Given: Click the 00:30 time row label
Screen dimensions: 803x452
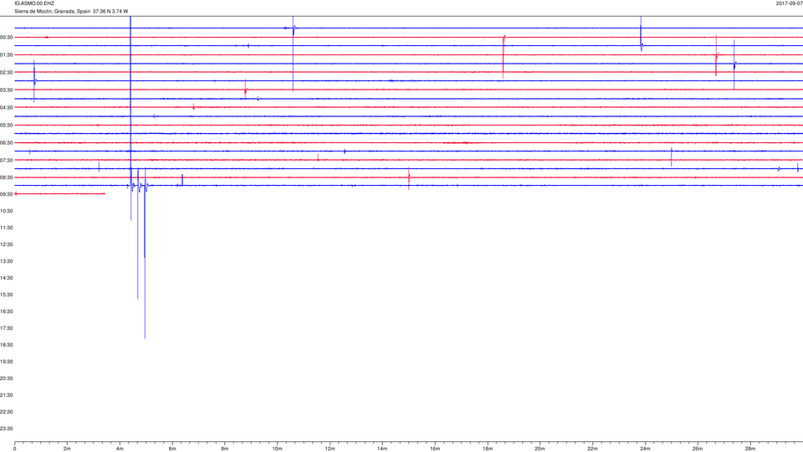Looking at the screenshot, I should pos(6,38).
